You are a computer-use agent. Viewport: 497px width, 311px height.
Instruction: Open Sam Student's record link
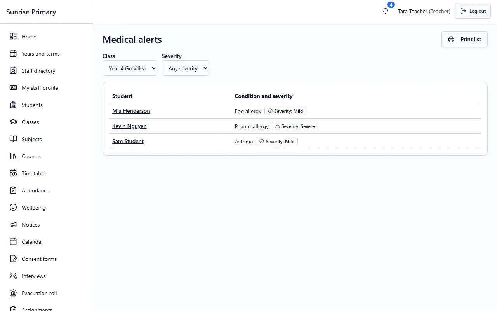point(128,141)
